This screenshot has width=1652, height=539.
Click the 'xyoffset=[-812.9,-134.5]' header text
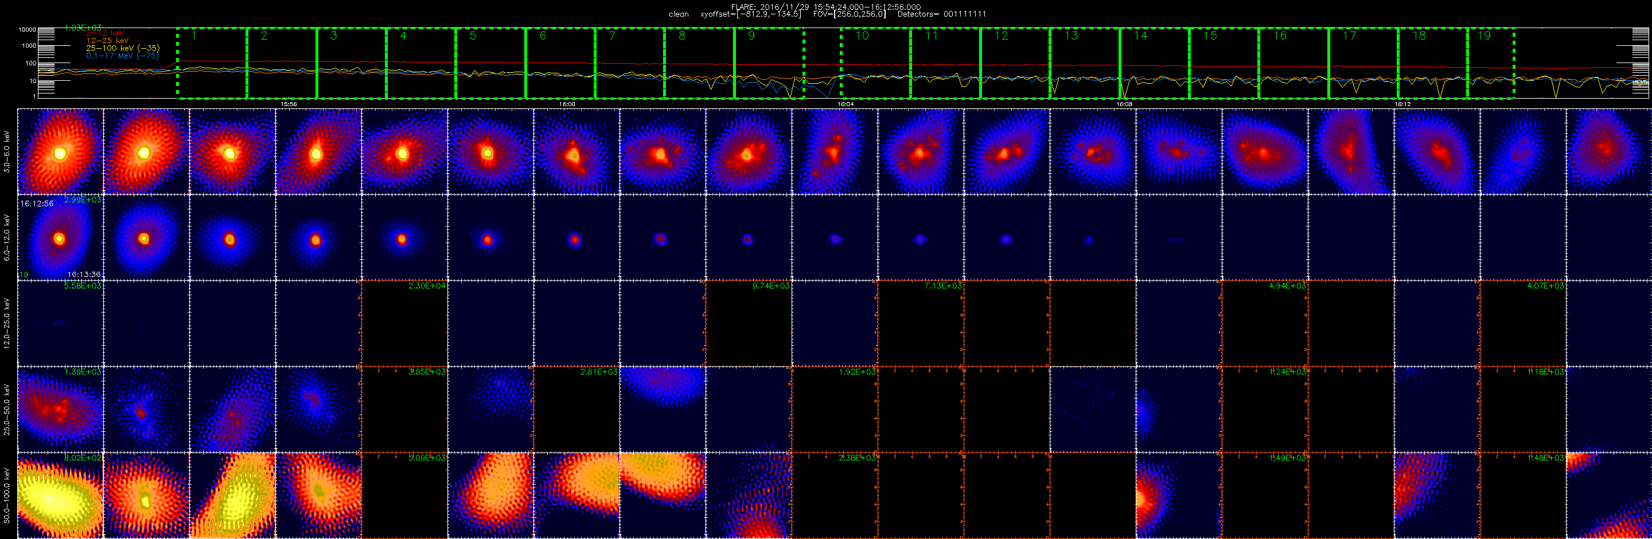tap(750, 14)
